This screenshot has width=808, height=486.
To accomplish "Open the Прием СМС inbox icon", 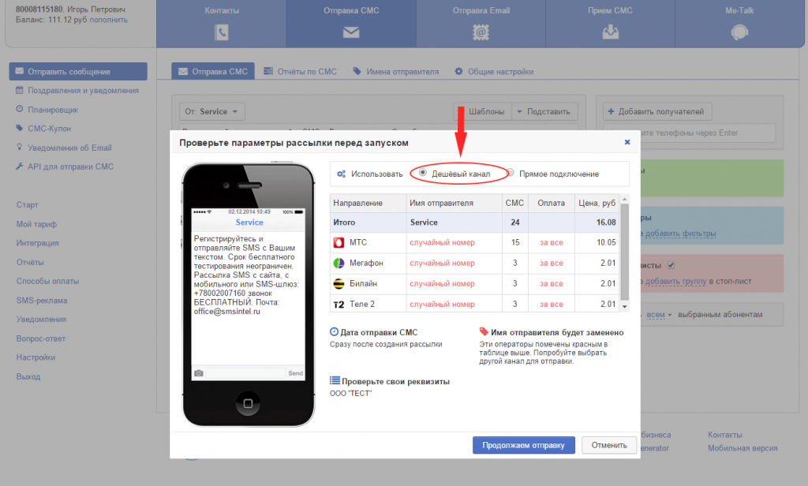I will [610, 32].
